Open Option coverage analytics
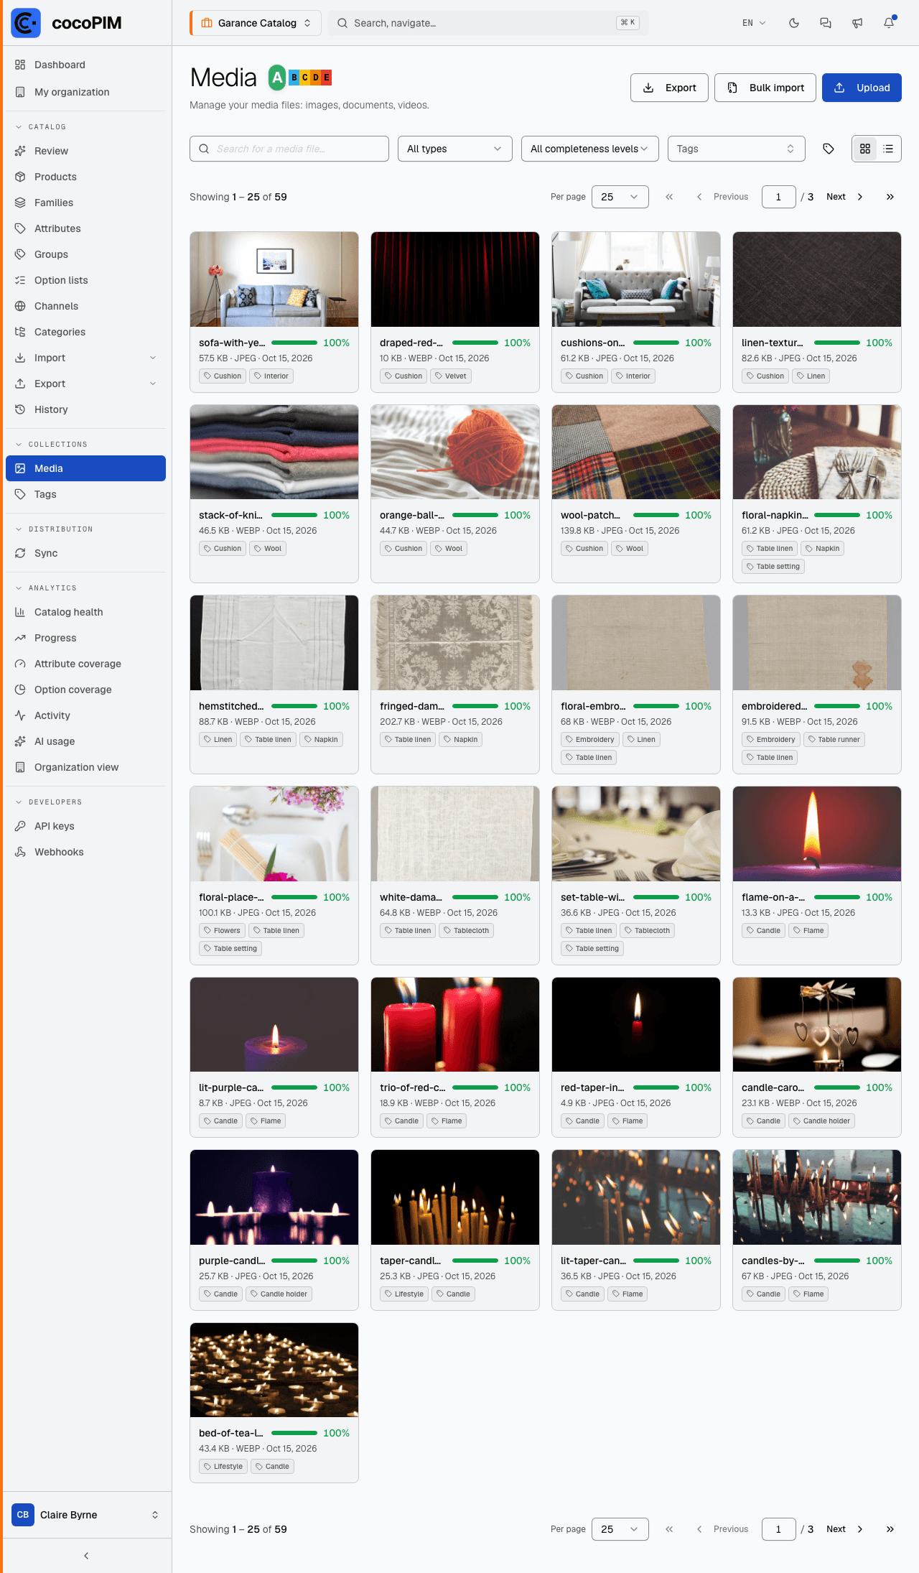919x1573 pixels. point(85,690)
